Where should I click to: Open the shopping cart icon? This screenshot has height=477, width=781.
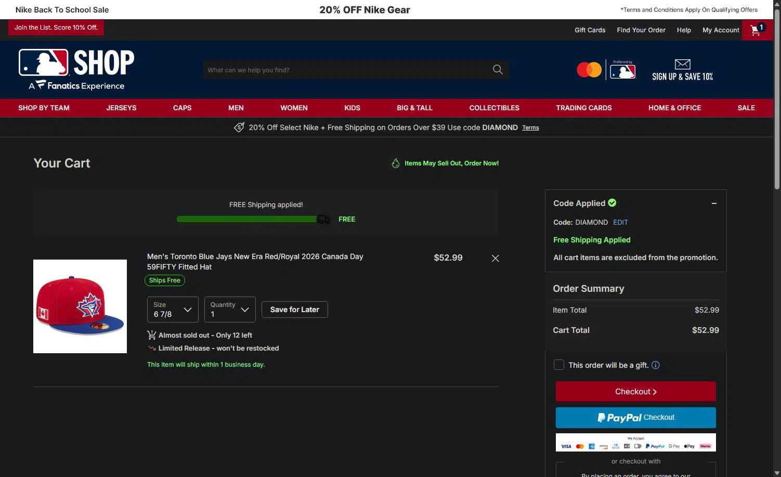(757, 30)
